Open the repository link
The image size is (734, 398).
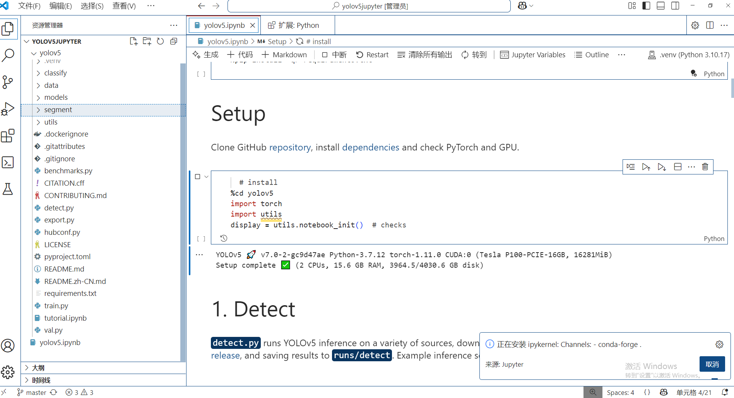tap(290, 147)
